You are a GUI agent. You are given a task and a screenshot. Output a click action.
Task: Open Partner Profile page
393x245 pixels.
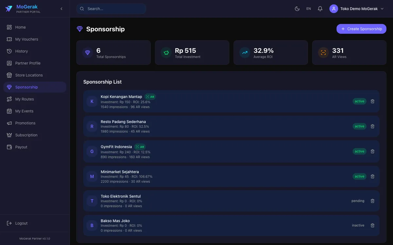click(35, 63)
